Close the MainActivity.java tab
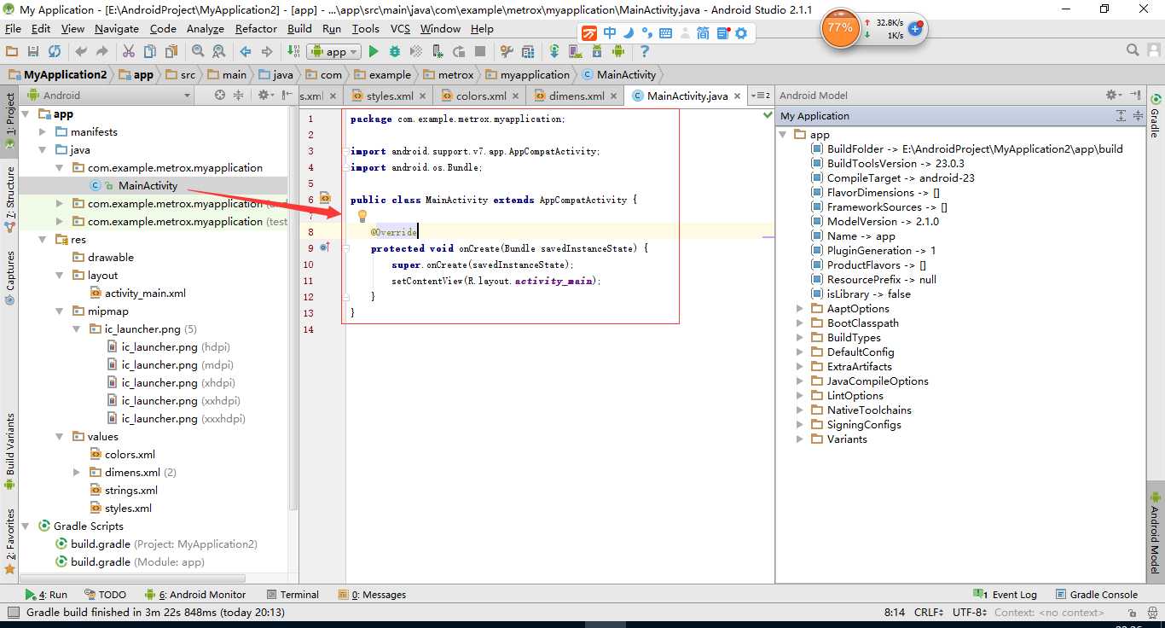Screen dimensions: 1165x628 737,96
